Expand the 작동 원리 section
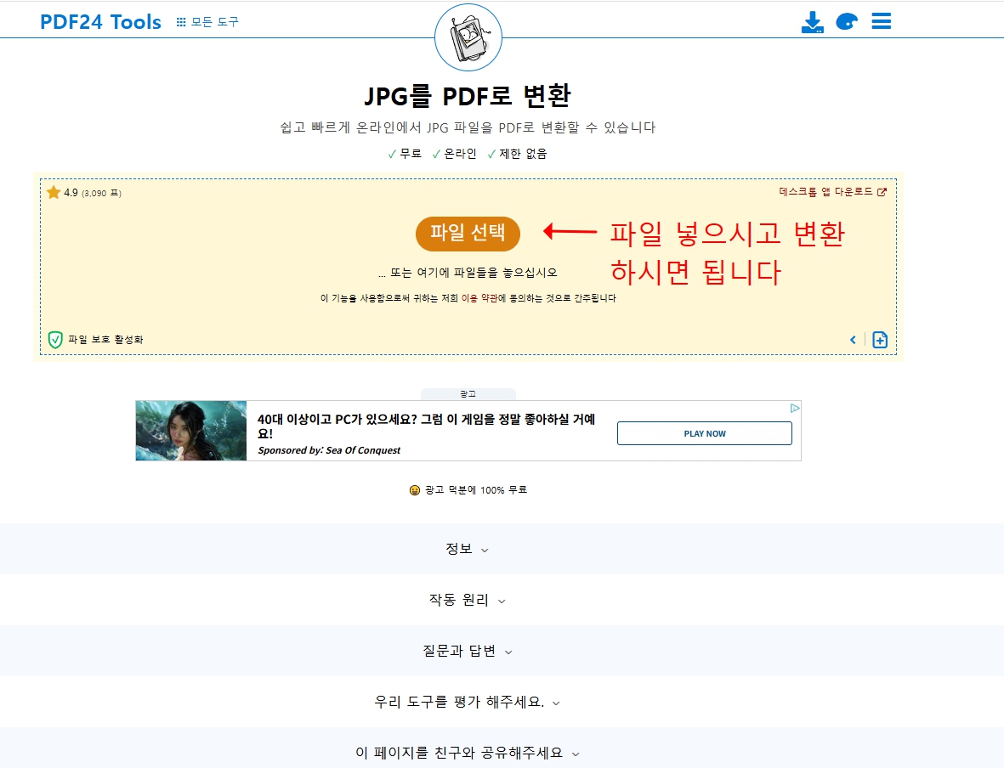The width and height of the screenshot is (1004, 768). [468, 601]
